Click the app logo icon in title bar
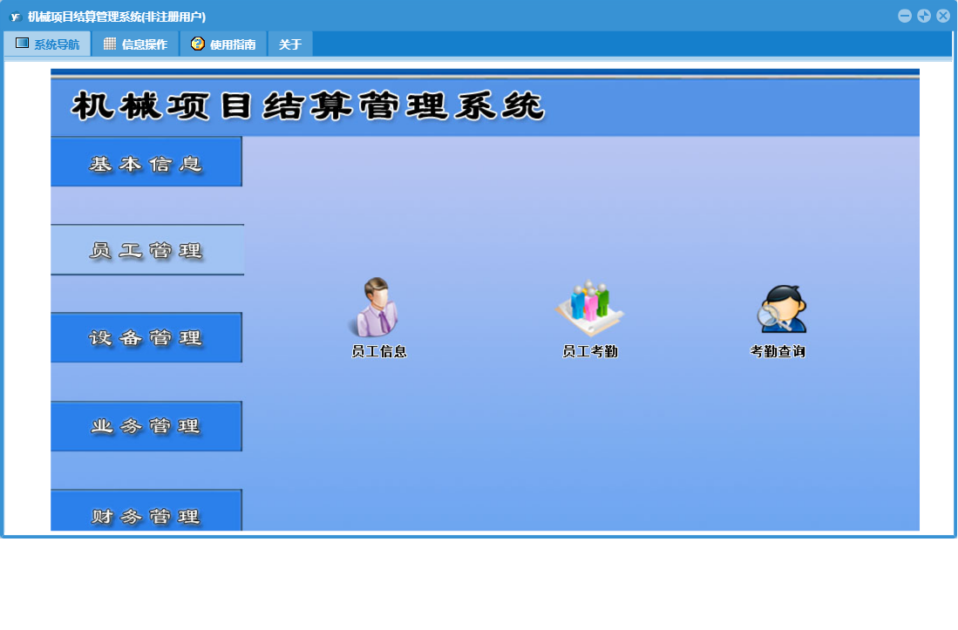The width and height of the screenshot is (958, 630). pos(16,17)
